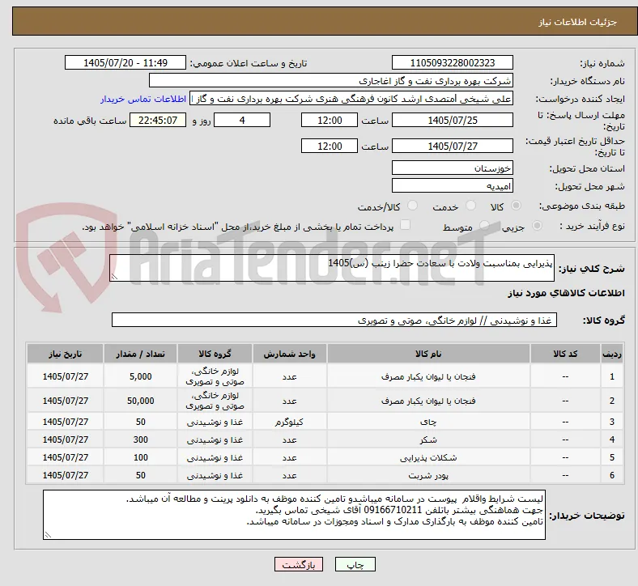Click the ردیف column header
This screenshot has height=586, width=638.
[612, 354]
